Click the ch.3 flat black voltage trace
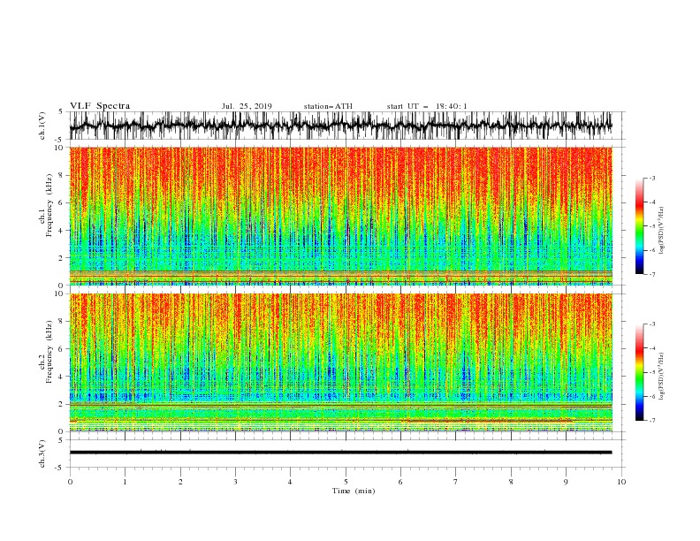The image size is (700, 541). tap(340, 453)
